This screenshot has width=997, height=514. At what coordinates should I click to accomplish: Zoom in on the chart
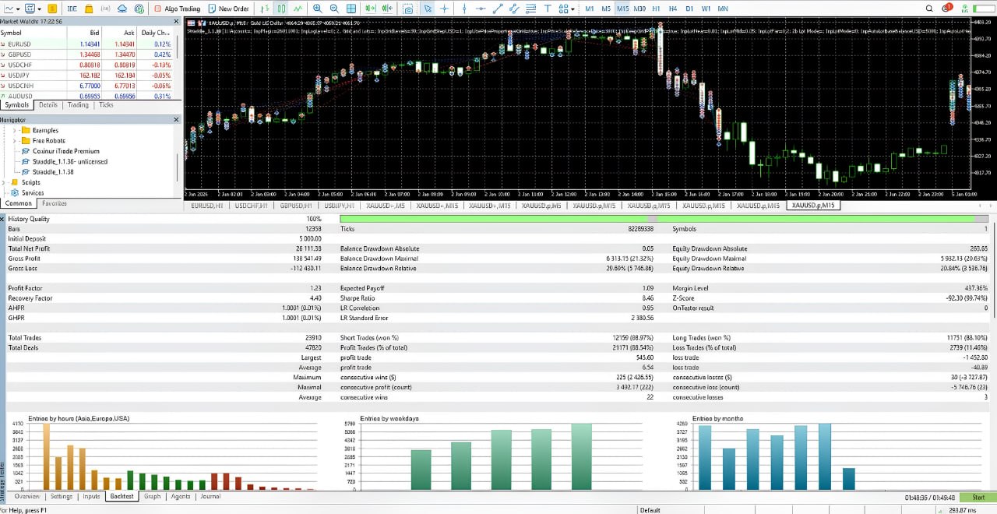(x=318, y=9)
